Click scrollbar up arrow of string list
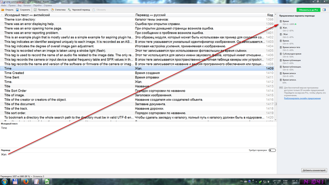The height and width of the screenshot is (185, 329). point(276,15)
